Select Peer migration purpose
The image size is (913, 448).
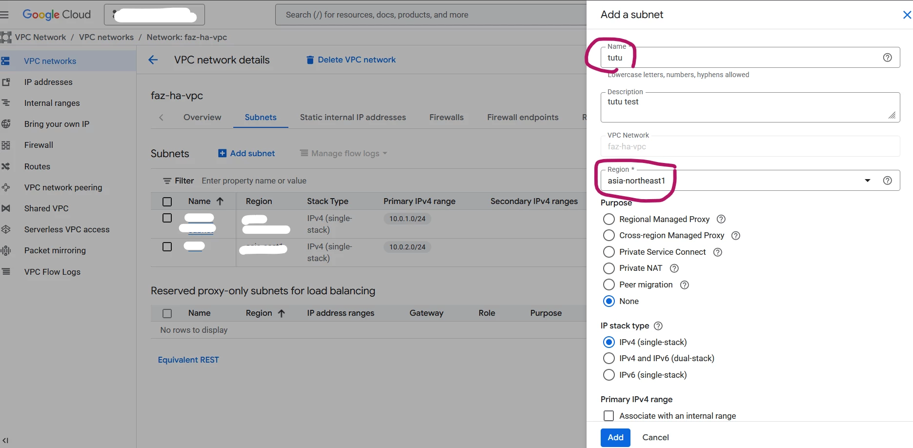point(609,285)
